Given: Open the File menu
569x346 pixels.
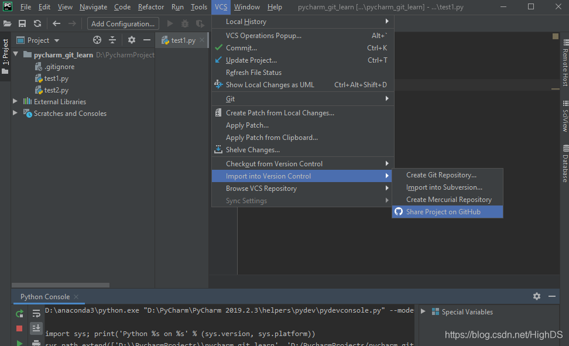Looking at the screenshot, I should pyautogui.click(x=25, y=7).
